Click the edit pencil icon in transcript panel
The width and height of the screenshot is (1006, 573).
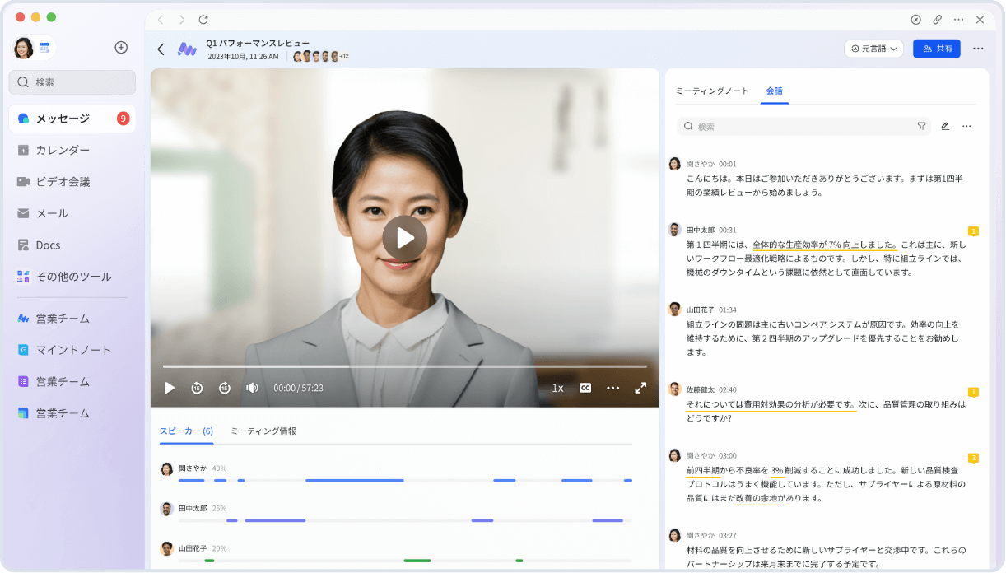pyautogui.click(x=945, y=127)
